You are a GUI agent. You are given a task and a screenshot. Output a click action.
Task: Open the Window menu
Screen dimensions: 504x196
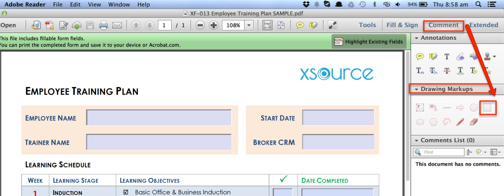point(119,4)
